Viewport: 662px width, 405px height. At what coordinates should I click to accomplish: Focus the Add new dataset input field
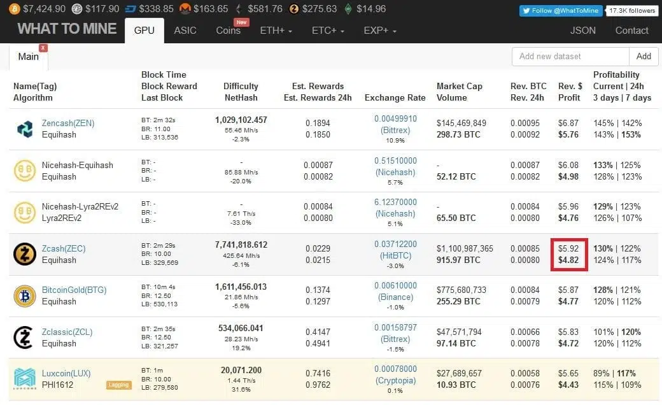(x=570, y=56)
